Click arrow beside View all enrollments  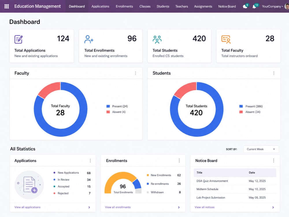pos(179,207)
